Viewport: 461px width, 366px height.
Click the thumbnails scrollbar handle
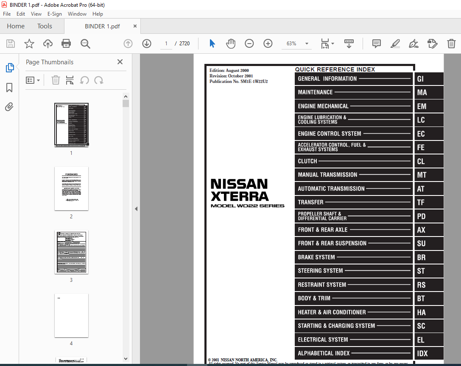point(126,104)
